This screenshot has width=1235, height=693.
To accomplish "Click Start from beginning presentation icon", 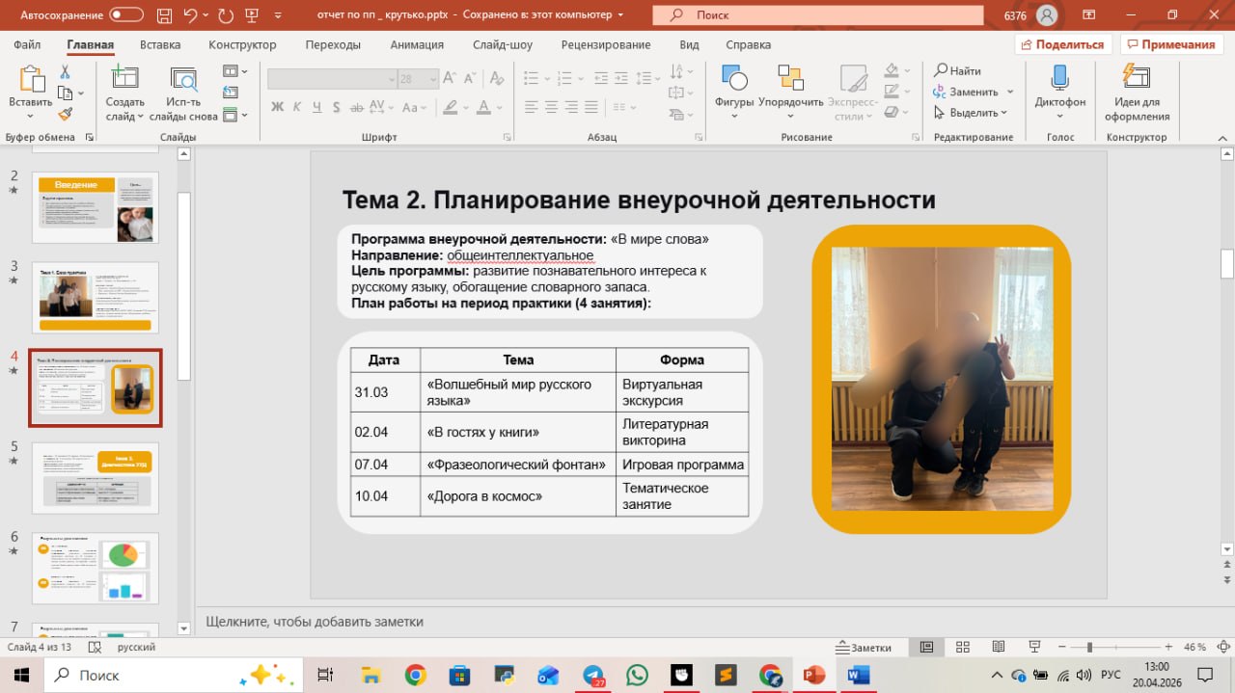I will [252, 15].
